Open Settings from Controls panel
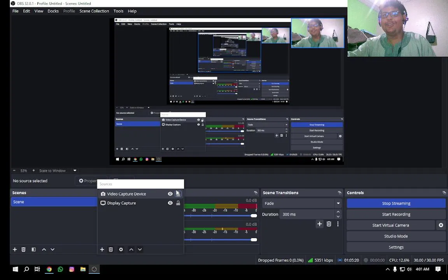This screenshot has width=448, height=280. pyautogui.click(x=396, y=247)
